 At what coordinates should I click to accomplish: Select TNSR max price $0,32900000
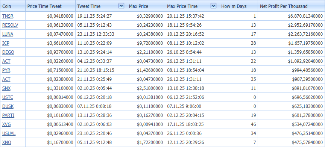click(150, 16)
